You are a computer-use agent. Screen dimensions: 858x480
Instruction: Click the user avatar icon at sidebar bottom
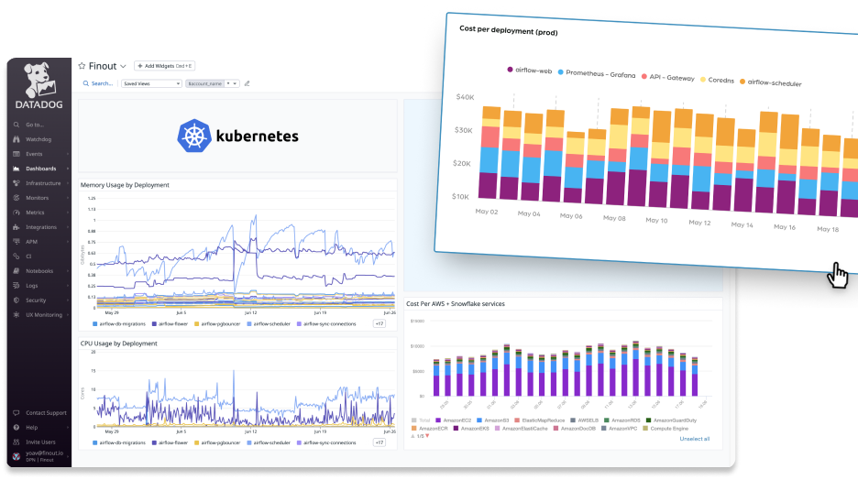[x=16, y=456]
